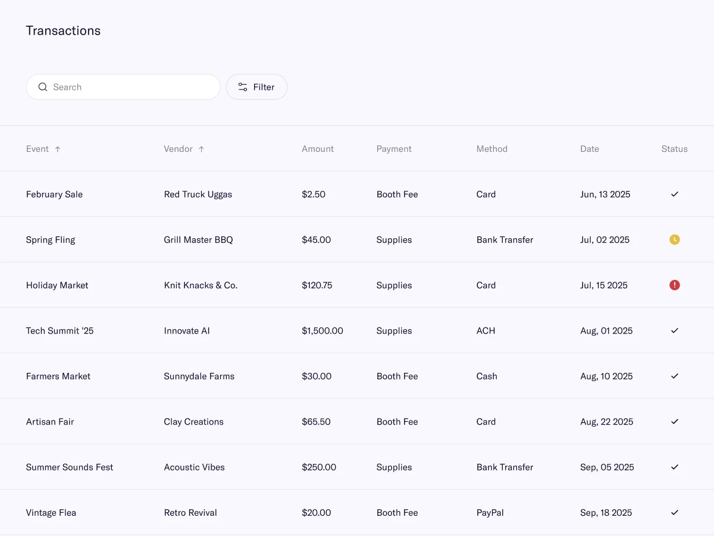Screen dimensions: 714x536
Task: Click the Aug, 10 2025 date
Action: click(606, 376)
